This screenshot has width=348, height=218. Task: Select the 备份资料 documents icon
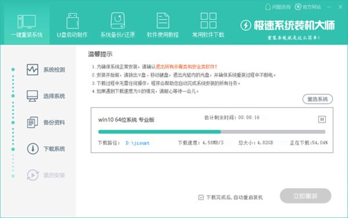32,123
